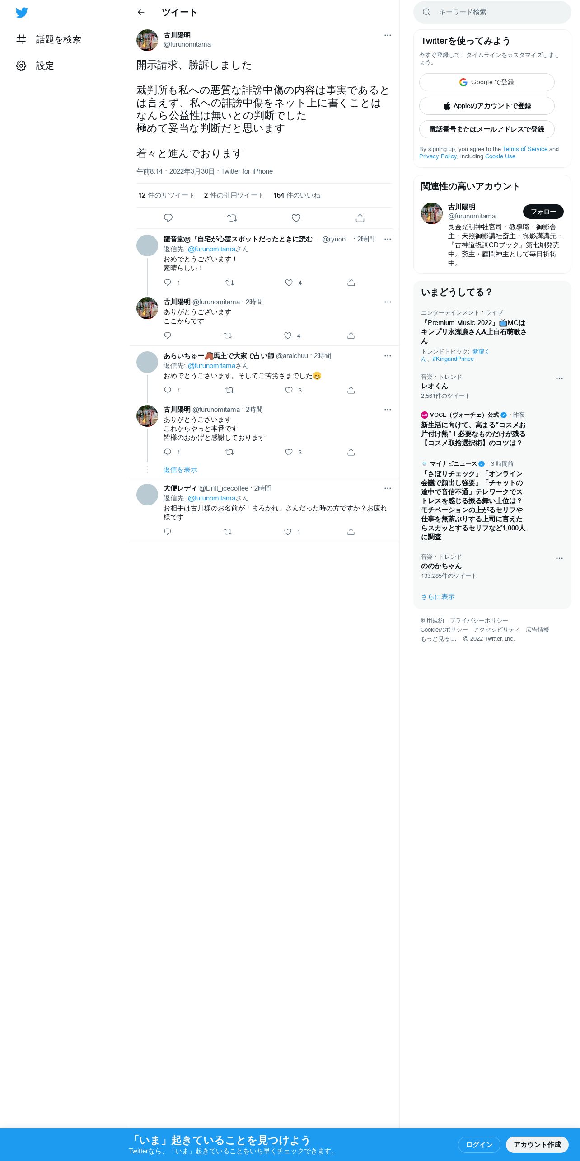
Task: Focus the キーワード検索 search field
Action: [492, 12]
